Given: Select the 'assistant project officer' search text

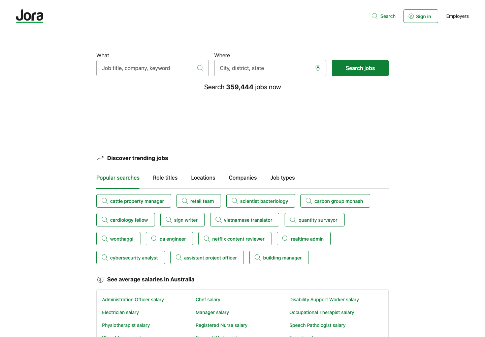Looking at the screenshot, I should point(211,258).
